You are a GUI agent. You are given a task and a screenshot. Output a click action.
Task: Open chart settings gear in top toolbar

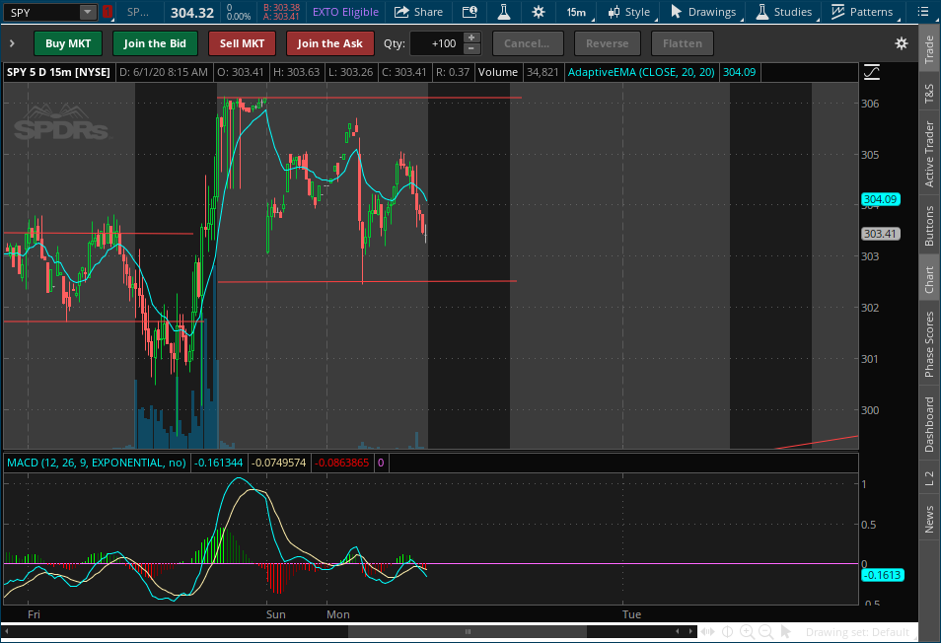539,12
